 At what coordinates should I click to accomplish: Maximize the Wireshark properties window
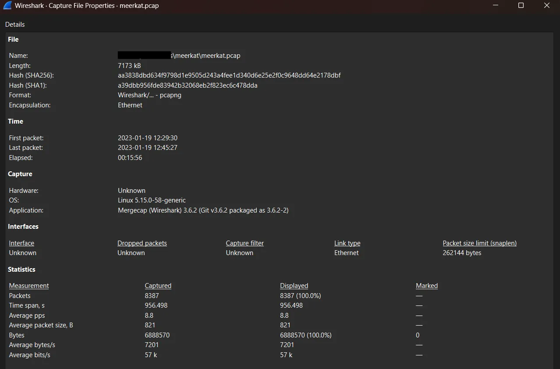pyautogui.click(x=521, y=6)
